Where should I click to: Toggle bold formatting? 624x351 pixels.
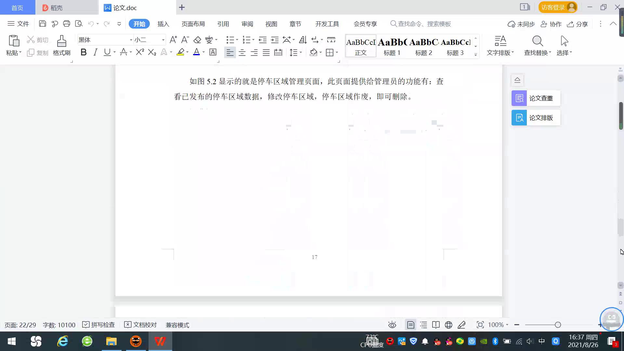tap(84, 52)
